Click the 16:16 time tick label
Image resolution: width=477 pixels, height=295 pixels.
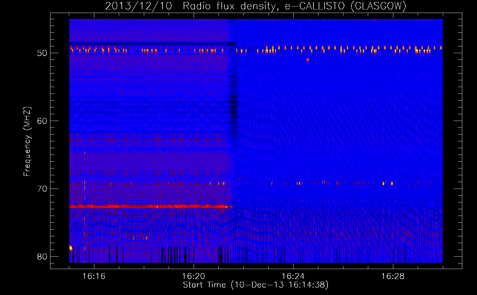[94, 276]
